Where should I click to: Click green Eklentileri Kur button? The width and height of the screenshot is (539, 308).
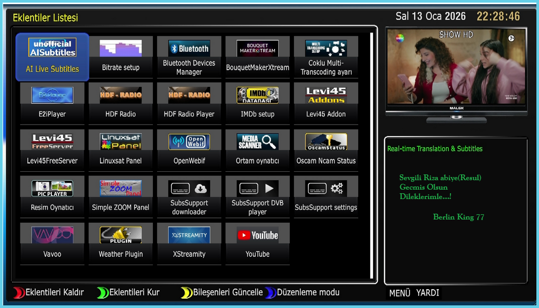click(x=128, y=292)
